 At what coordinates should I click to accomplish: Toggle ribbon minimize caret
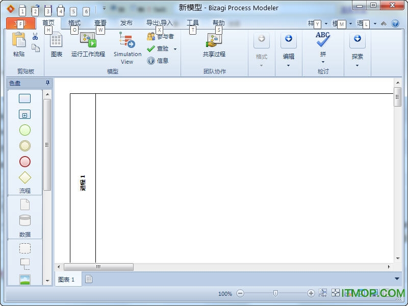click(384, 23)
